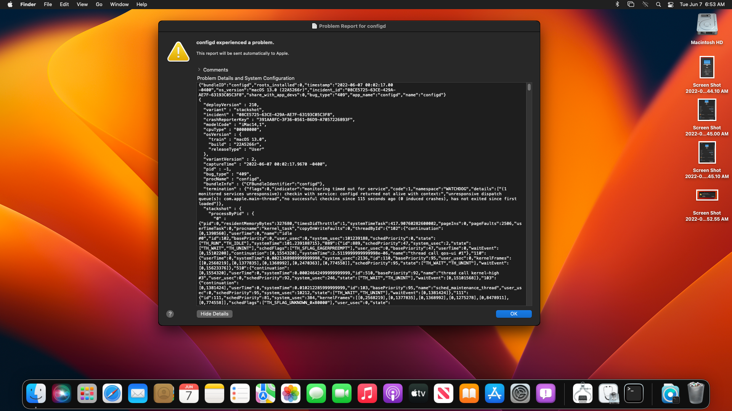The width and height of the screenshot is (732, 411).
Task: Open the Apple menu
Action: [10, 5]
